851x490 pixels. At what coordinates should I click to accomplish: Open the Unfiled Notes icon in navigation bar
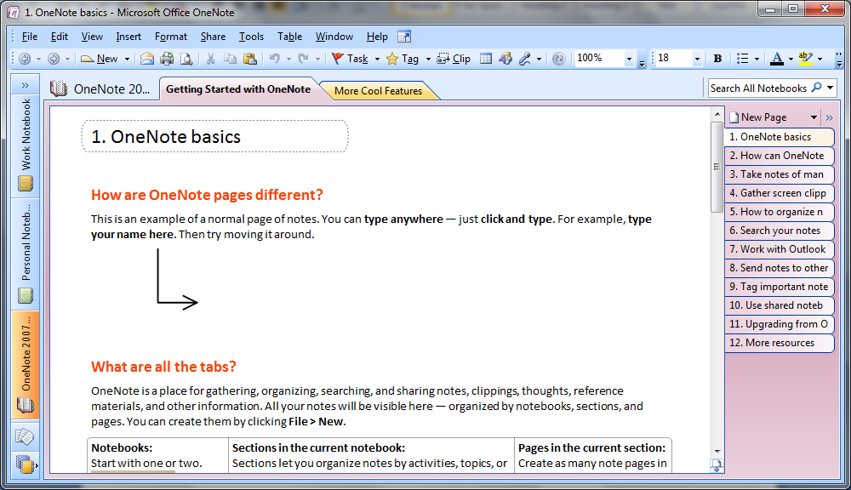(25, 436)
